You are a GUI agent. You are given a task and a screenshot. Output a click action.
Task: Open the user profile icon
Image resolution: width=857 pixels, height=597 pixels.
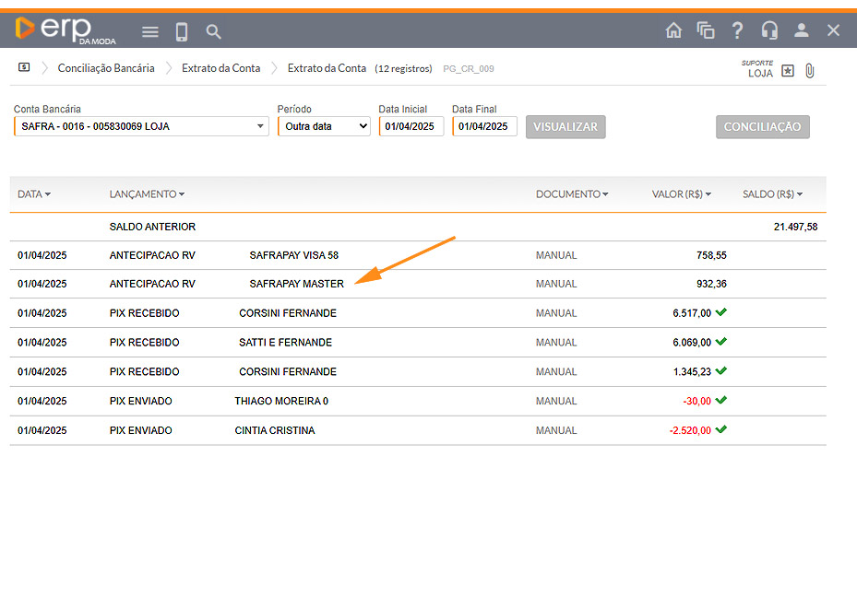click(801, 30)
